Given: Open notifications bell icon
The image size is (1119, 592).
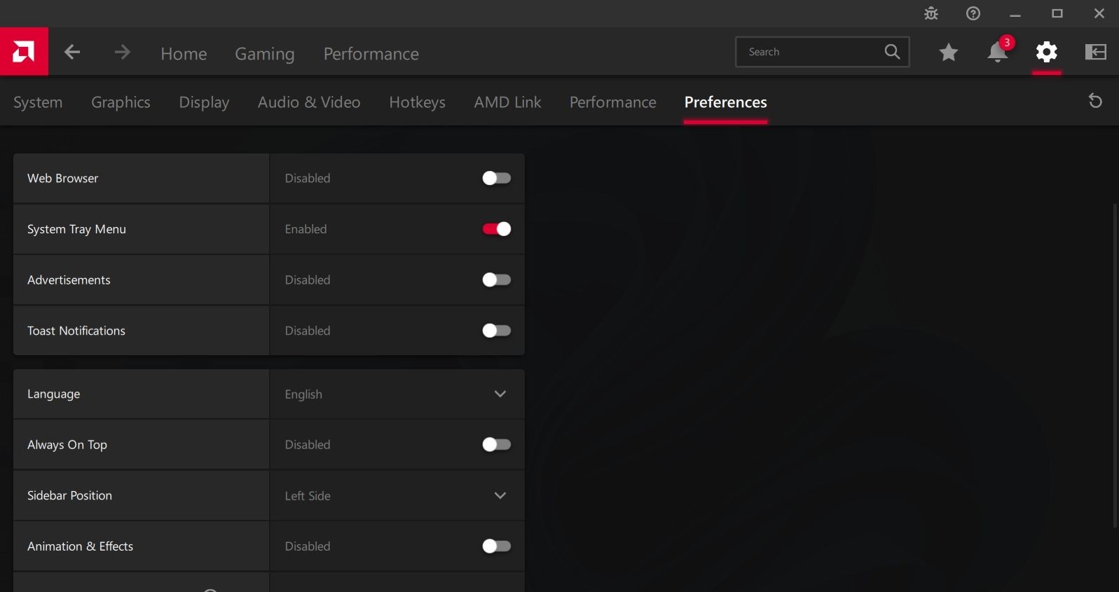Looking at the screenshot, I should click(998, 52).
